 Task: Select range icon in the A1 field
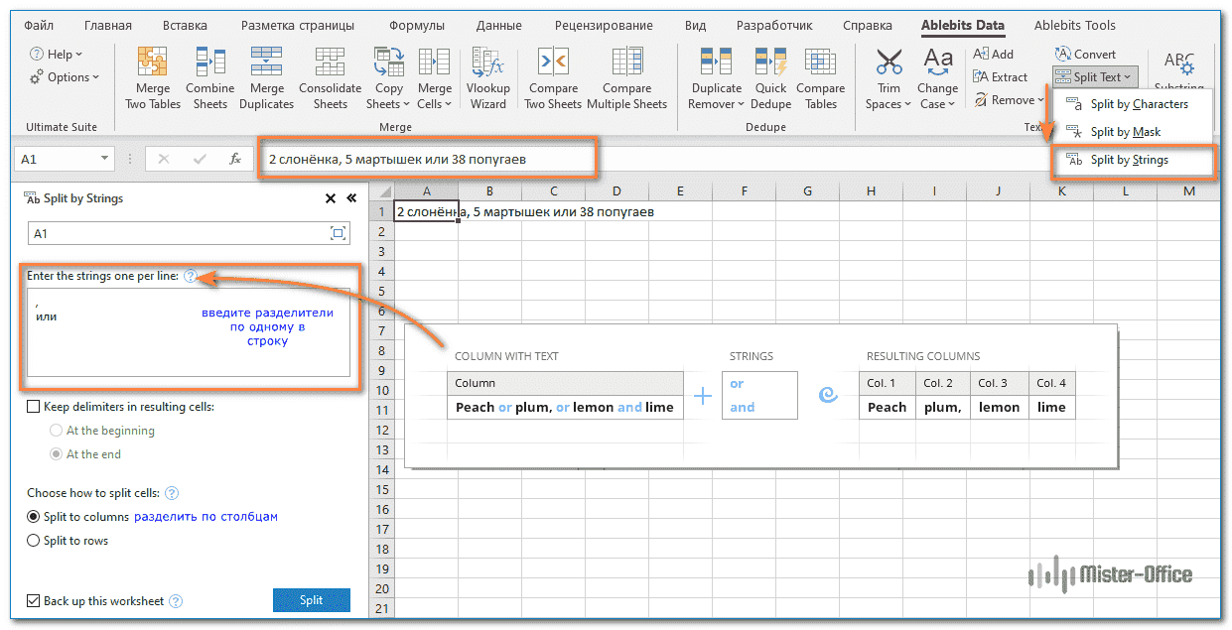pos(339,233)
